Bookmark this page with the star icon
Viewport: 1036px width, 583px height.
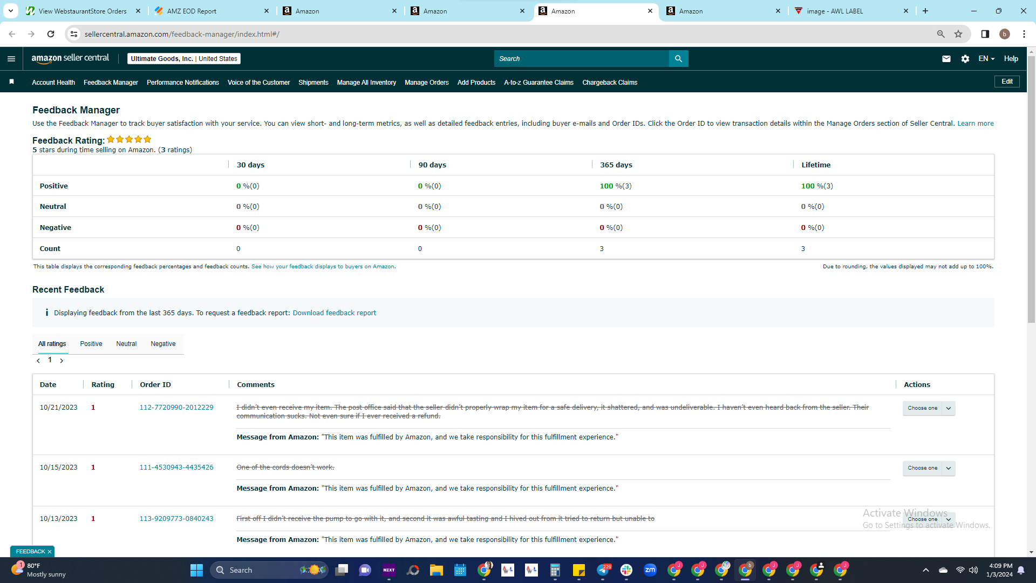click(958, 34)
